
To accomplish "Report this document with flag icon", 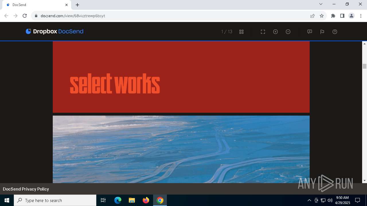I will 322,32.
